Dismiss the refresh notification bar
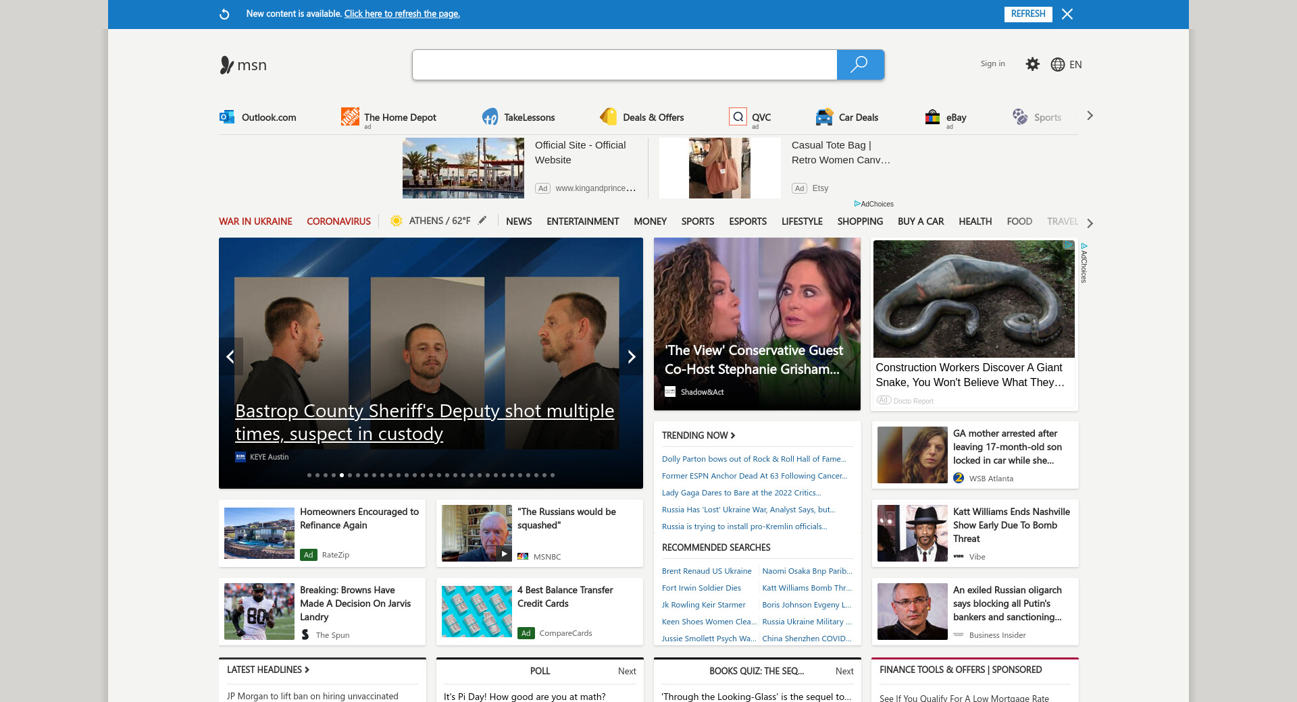The image size is (1297, 702). point(1067,14)
